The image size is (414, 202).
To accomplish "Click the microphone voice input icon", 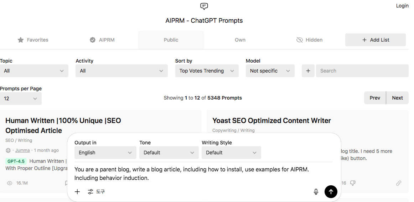I will [316, 192].
